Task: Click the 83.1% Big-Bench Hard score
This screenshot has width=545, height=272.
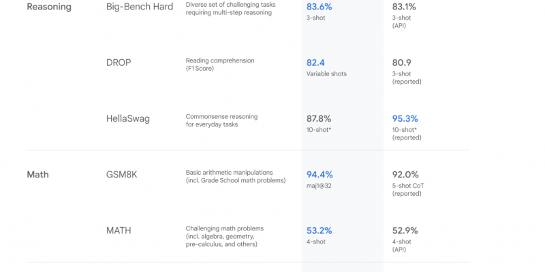Action: (x=404, y=7)
